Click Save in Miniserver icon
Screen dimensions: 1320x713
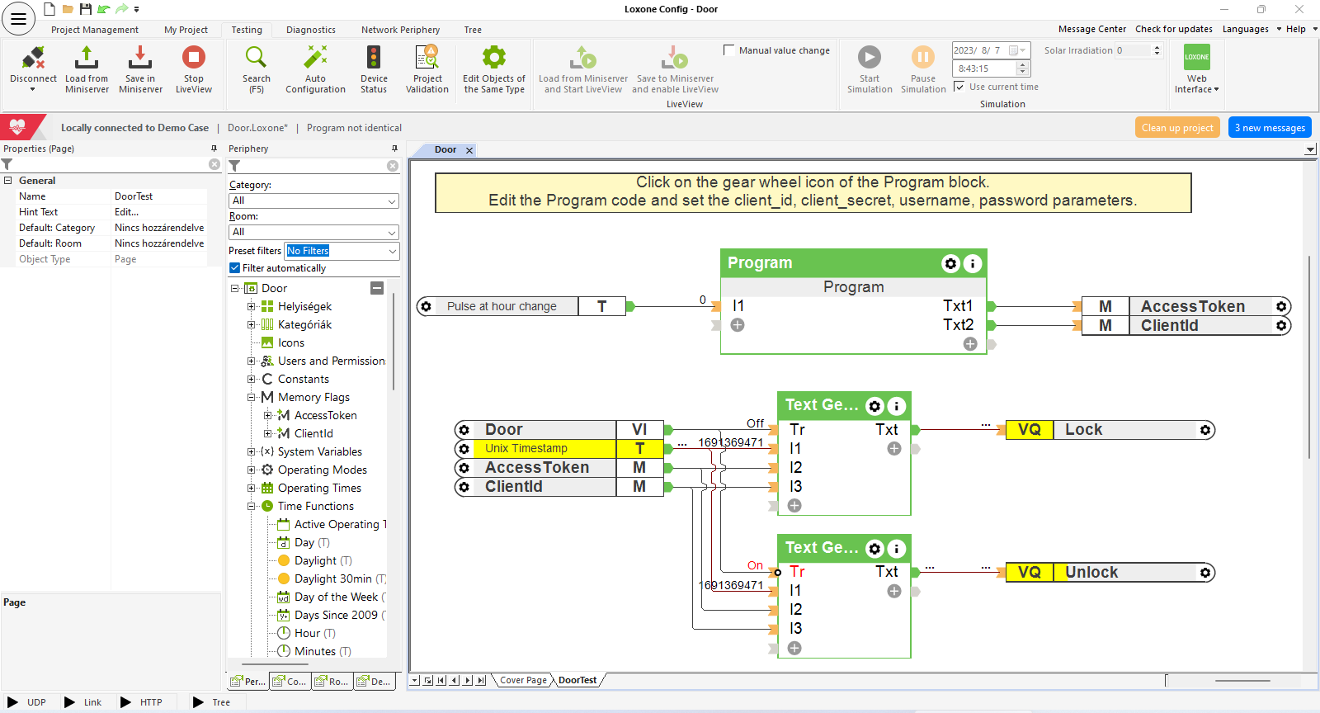click(140, 59)
